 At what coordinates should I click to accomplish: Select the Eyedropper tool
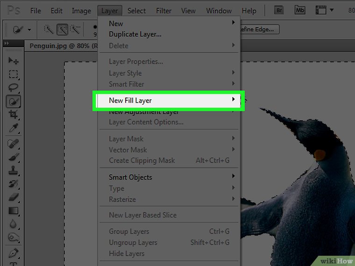point(14,128)
